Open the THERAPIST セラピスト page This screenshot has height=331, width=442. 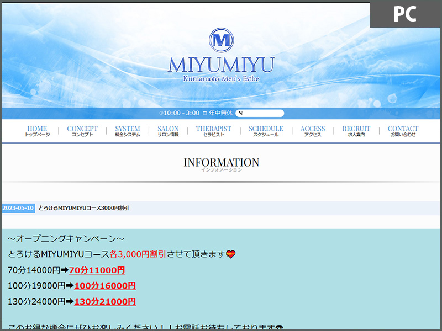[214, 131]
